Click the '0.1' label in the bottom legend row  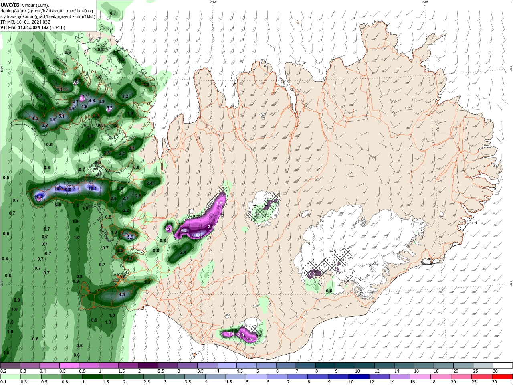pyautogui.click(x=3, y=382)
